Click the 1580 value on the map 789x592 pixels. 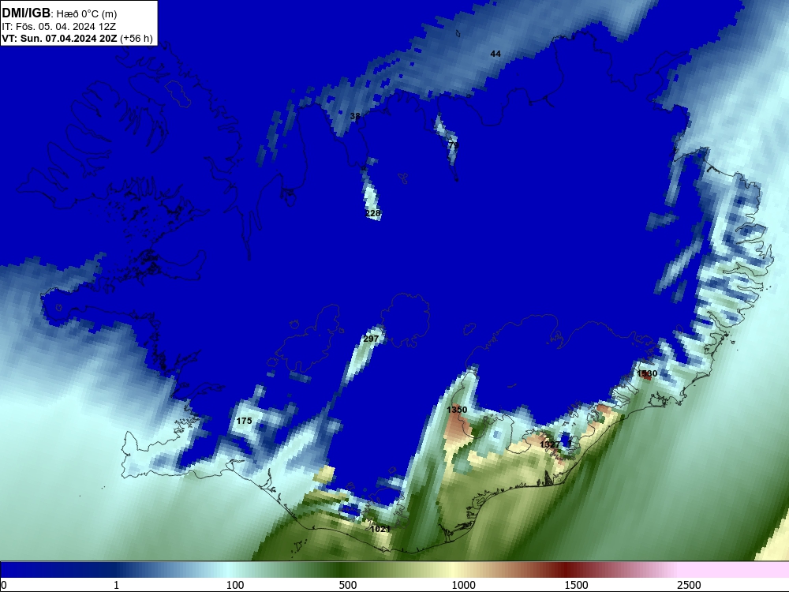tap(647, 373)
